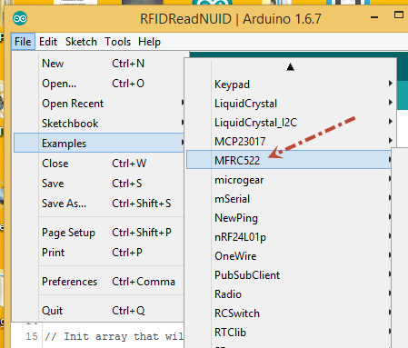The height and width of the screenshot is (348, 408).
Task: Choose Page Setup from the File menu
Action: (x=99, y=233)
